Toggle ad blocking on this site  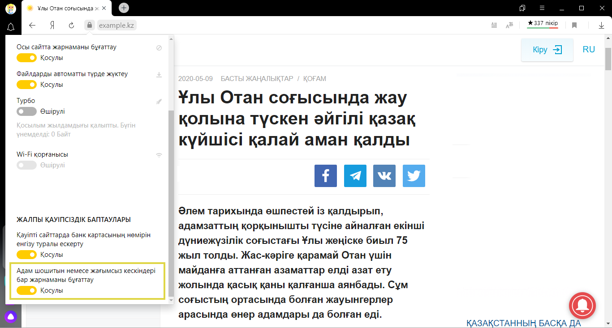pyautogui.click(x=26, y=58)
